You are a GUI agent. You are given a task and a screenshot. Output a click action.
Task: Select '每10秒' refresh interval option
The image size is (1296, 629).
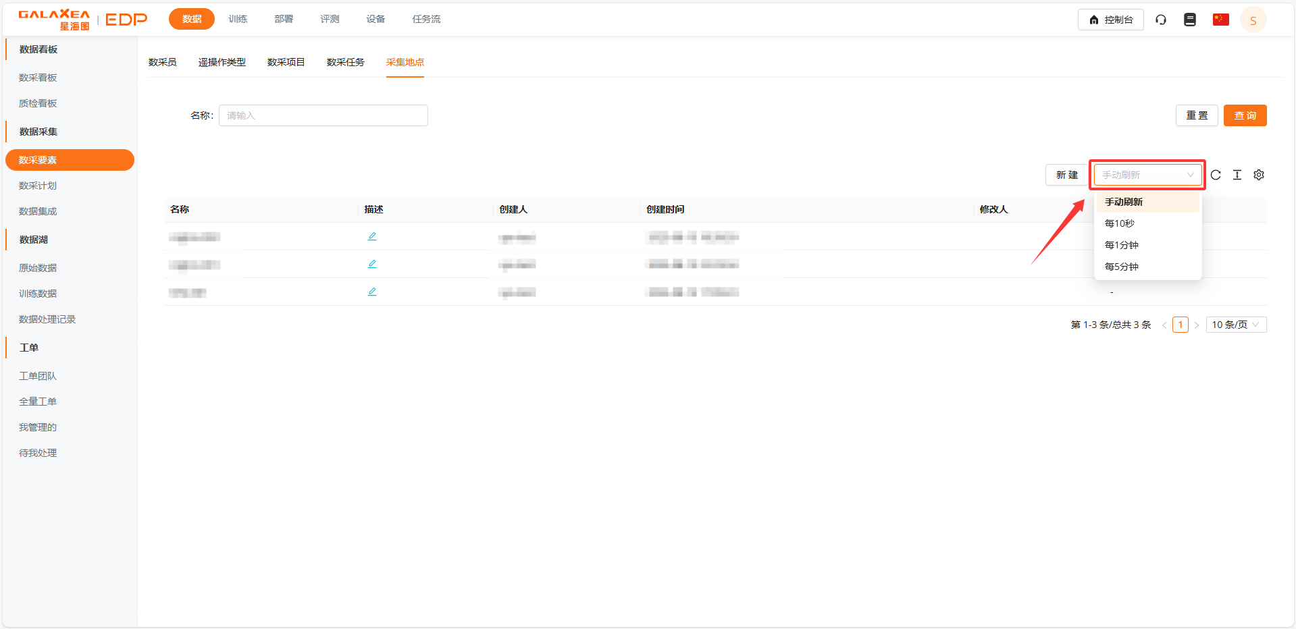[1120, 223]
